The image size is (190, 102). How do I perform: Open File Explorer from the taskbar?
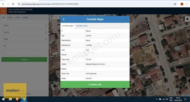tap(10, 99)
